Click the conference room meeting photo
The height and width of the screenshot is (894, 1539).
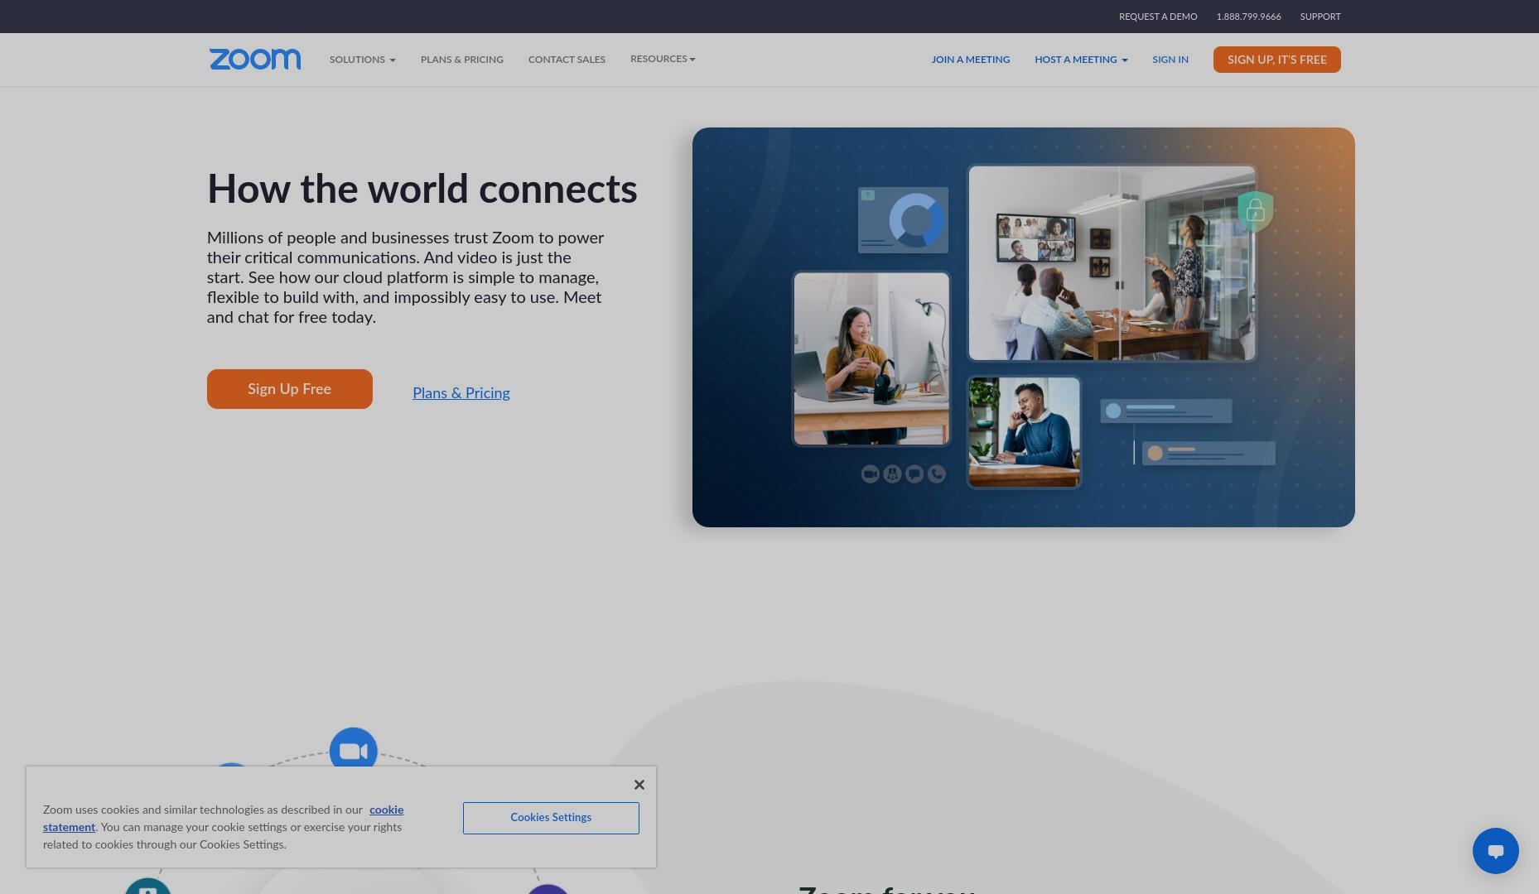click(x=1112, y=263)
